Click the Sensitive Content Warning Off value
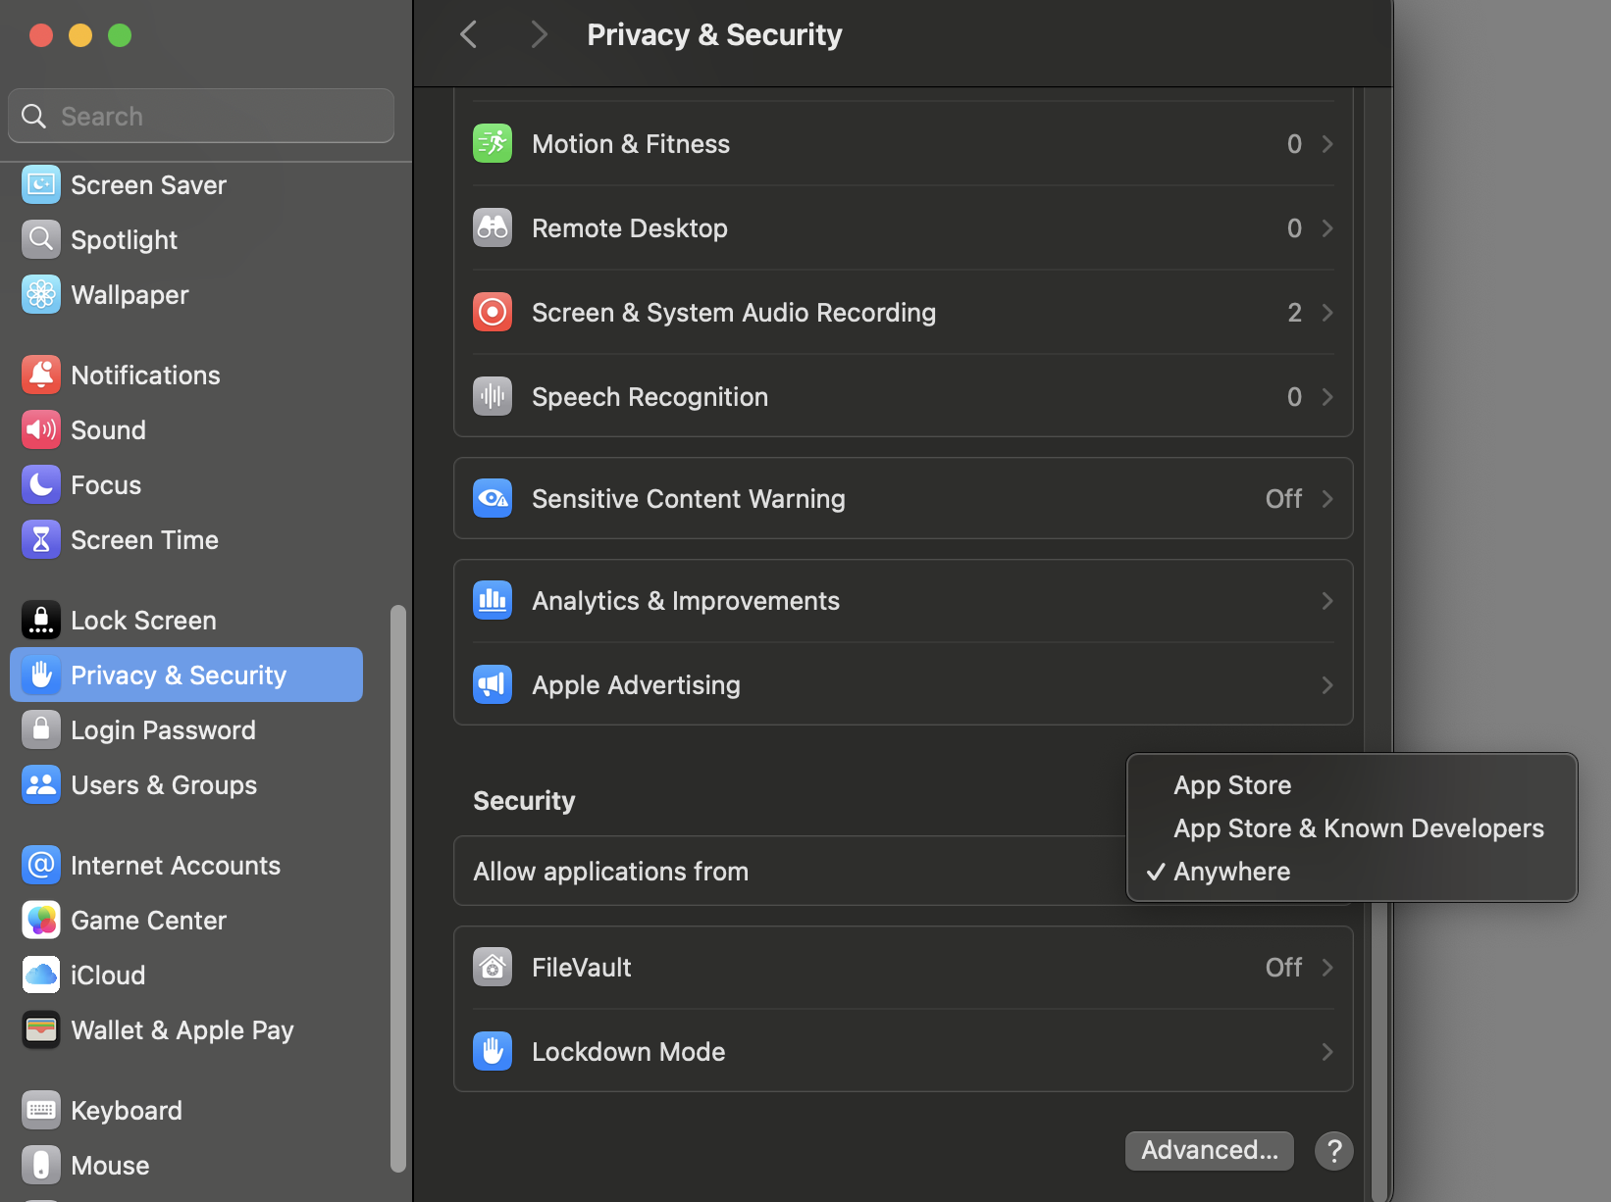This screenshot has height=1202, width=1611. point(1283,498)
